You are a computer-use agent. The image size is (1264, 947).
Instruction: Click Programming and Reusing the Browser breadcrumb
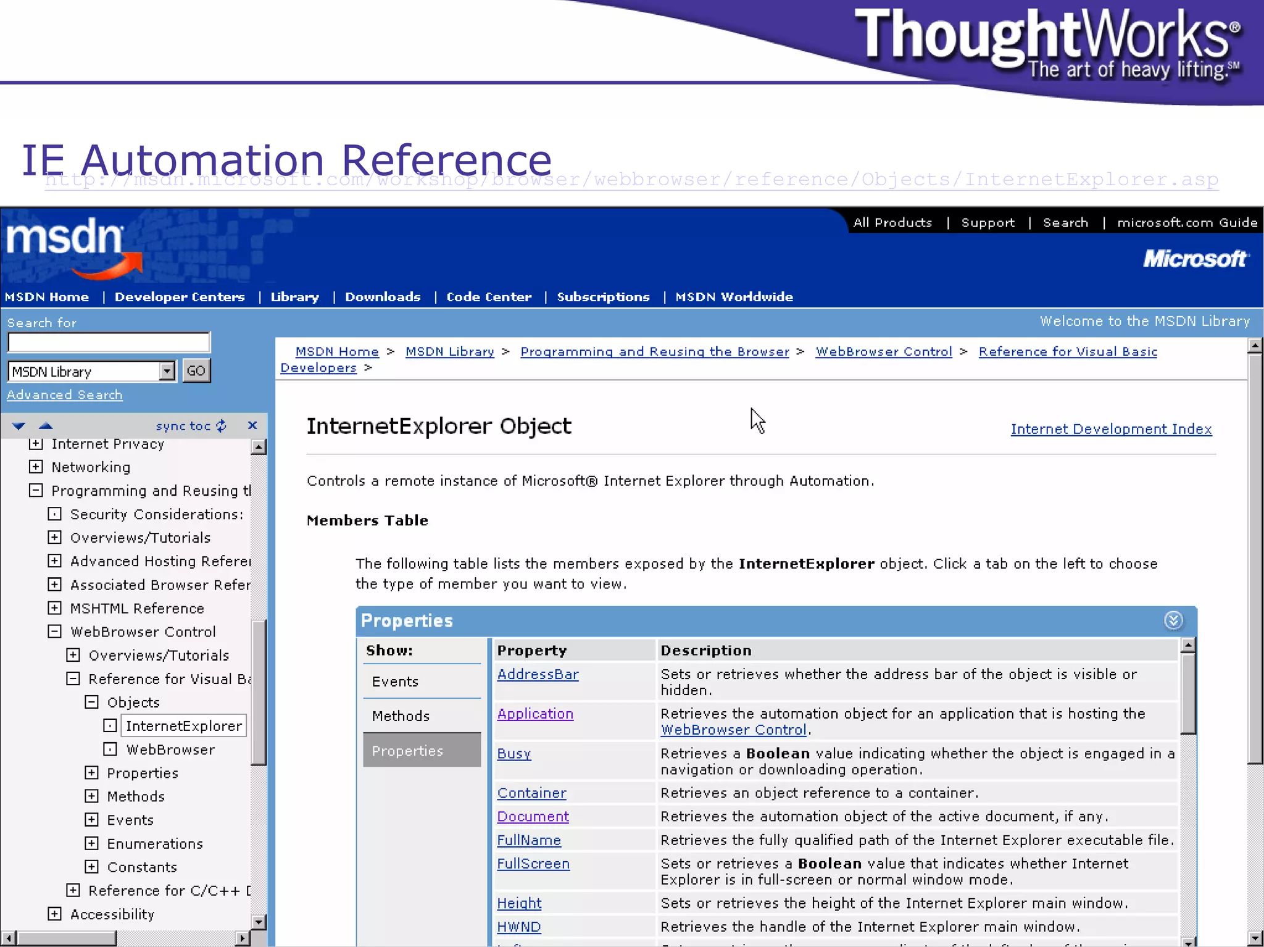654,351
